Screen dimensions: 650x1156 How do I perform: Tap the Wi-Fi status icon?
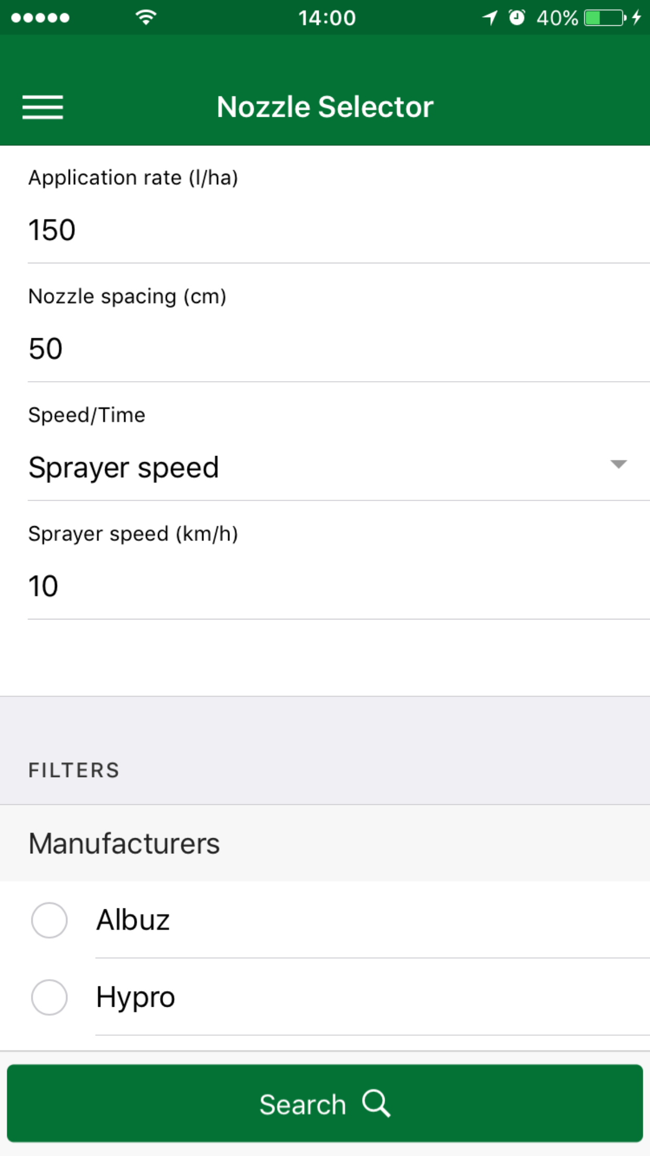pyautogui.click(x=146, y=18)
